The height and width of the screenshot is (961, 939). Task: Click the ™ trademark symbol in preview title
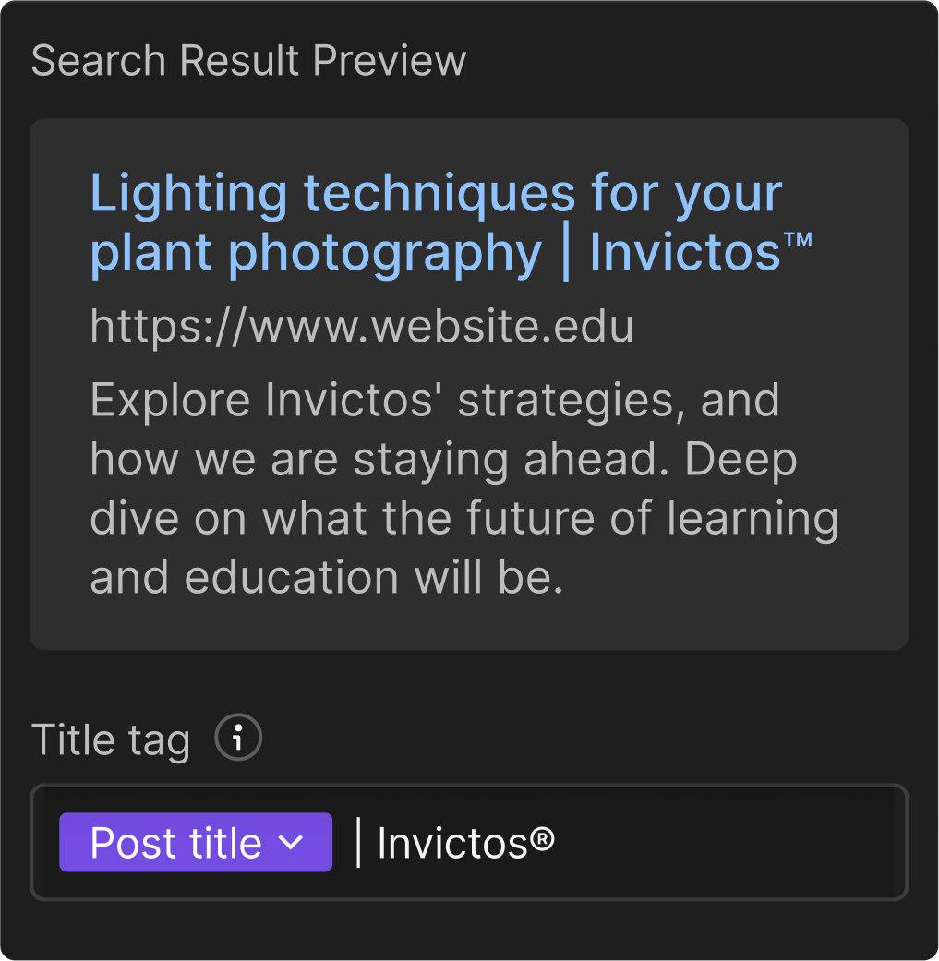(798, 239)
